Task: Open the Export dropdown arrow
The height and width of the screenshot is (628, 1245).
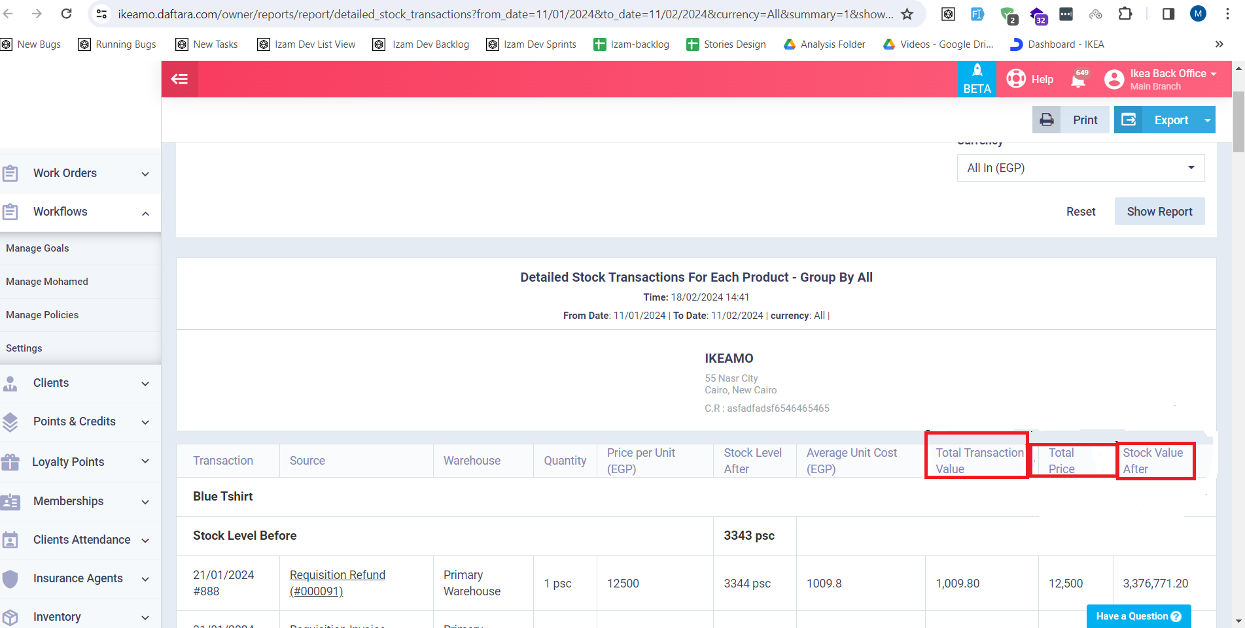Action: [1207, 120]
